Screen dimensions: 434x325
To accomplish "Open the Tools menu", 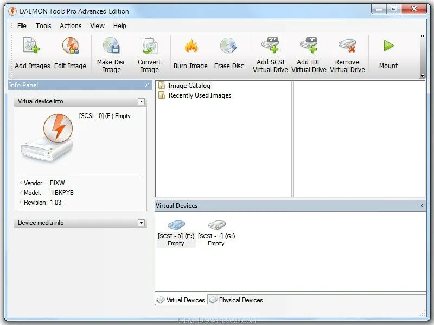I will click(x=43, y=25).
